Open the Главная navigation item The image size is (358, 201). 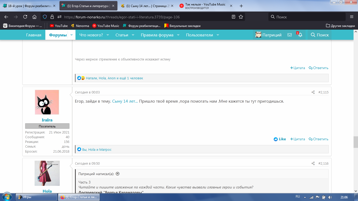34,35
